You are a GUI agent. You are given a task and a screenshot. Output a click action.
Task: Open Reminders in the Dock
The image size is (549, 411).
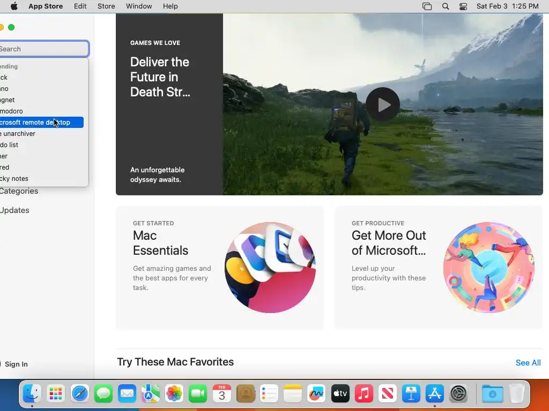[x=269, y=394]
